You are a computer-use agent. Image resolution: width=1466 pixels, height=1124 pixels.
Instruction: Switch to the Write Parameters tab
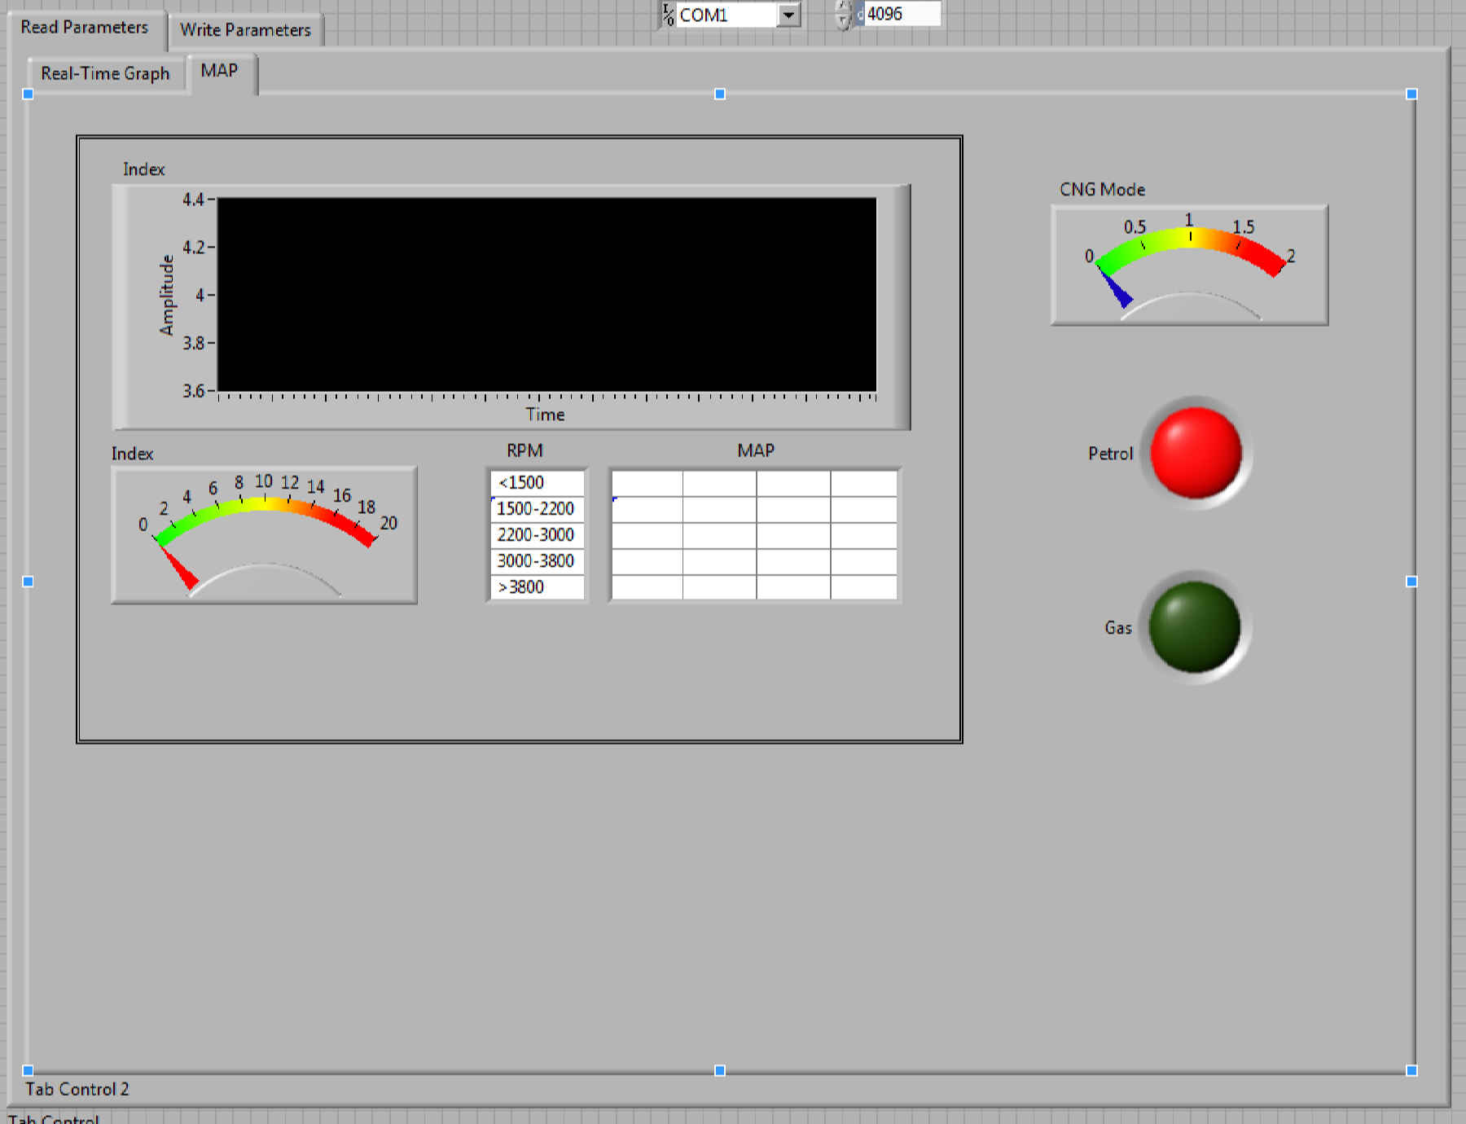[245, 30]
